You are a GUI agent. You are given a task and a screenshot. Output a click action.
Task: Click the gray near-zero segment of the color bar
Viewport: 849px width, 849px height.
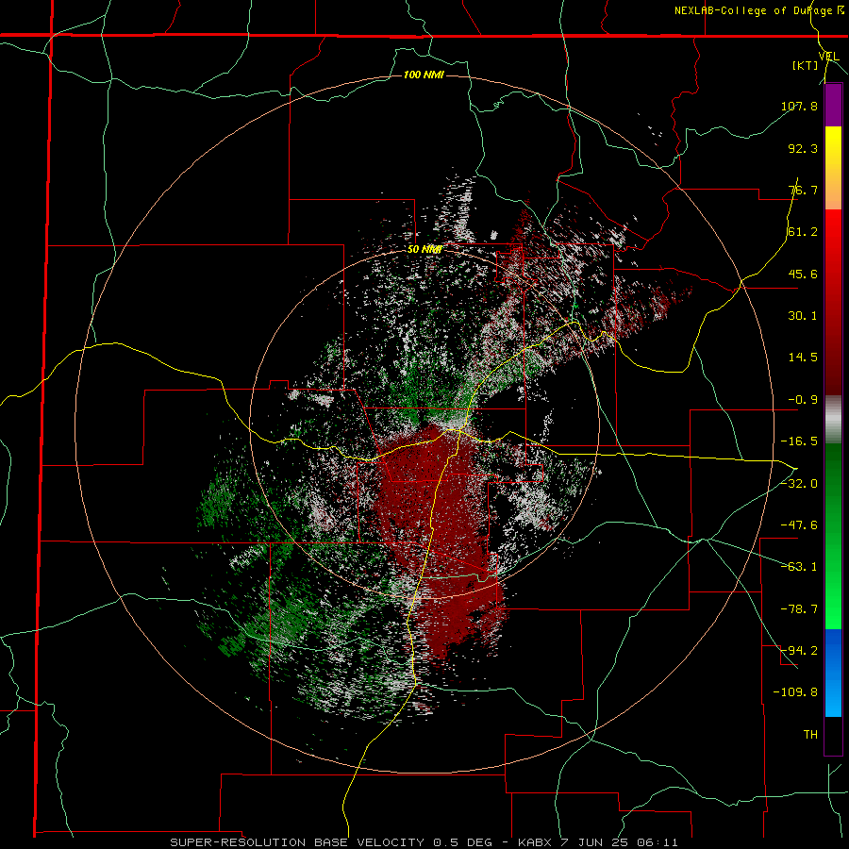pyautogui.click(x=833, y=420)
